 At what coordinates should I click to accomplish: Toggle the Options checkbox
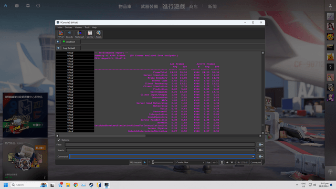pyautogui.click(x=59, y=140)
